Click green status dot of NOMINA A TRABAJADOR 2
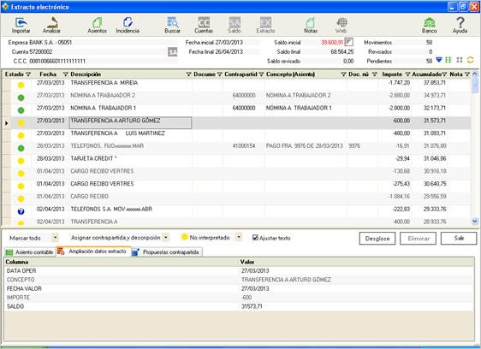This screenshot has height=349, width=481. (21, 98)
